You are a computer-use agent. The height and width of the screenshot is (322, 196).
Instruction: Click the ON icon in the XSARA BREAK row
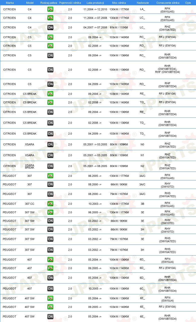pos(50,166)
